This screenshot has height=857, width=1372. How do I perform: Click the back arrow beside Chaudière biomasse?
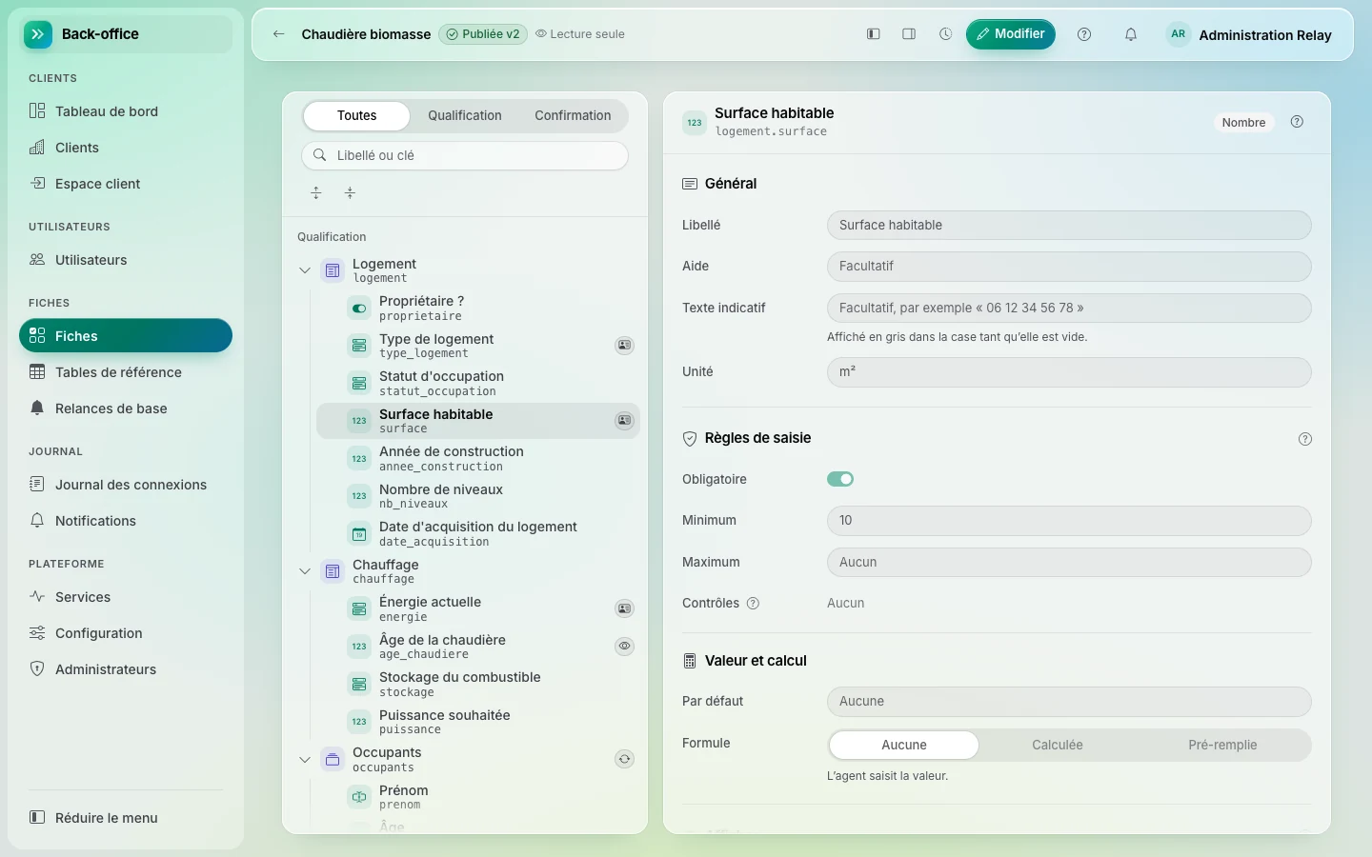tap(278, 34)
